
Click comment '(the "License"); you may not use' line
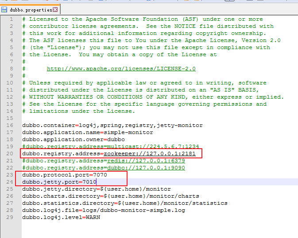tap(146, 47)
